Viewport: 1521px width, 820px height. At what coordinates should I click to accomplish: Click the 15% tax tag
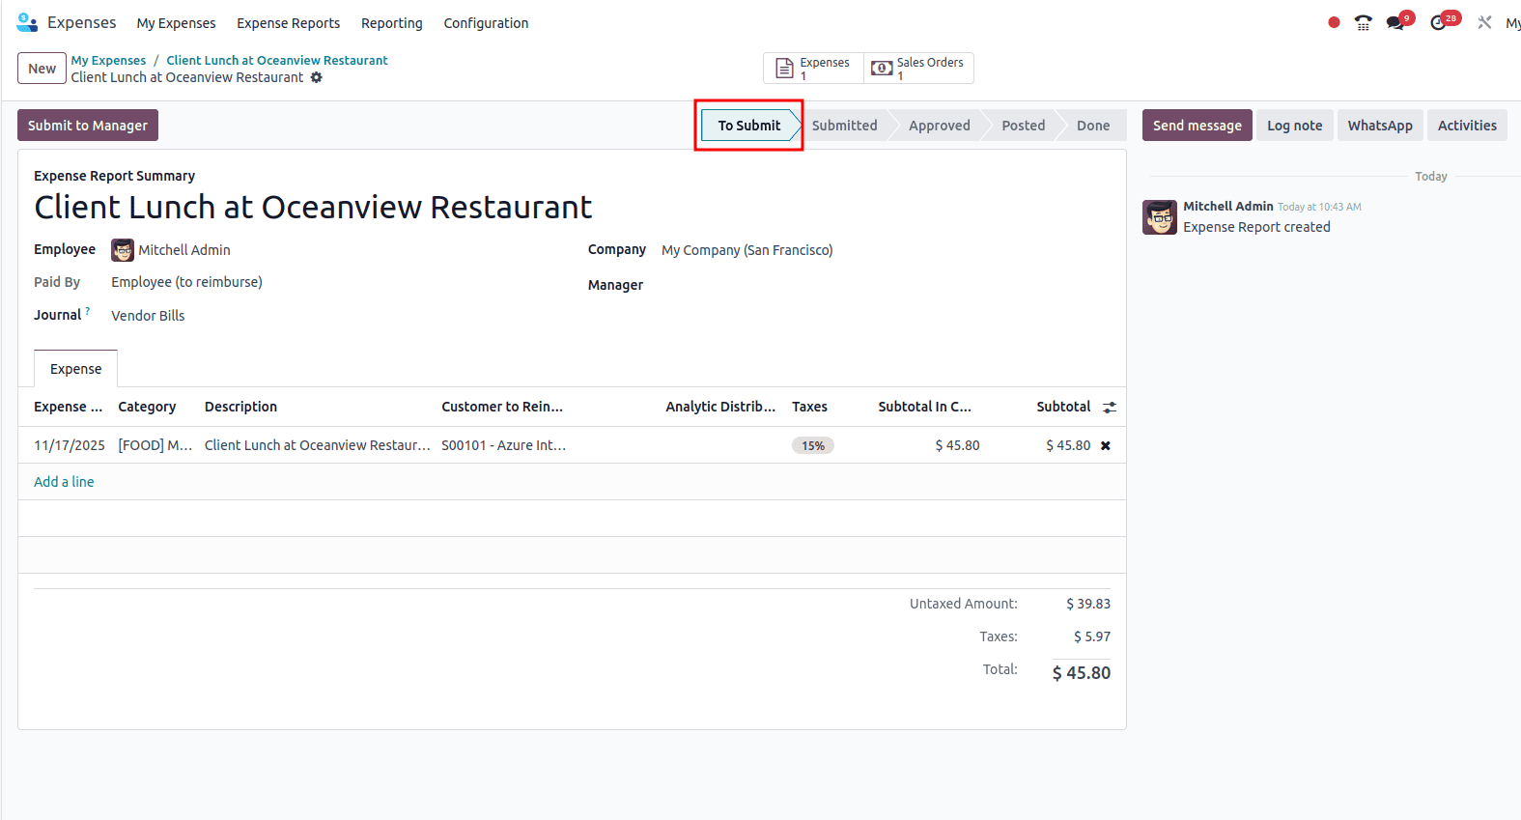(813, 445)
